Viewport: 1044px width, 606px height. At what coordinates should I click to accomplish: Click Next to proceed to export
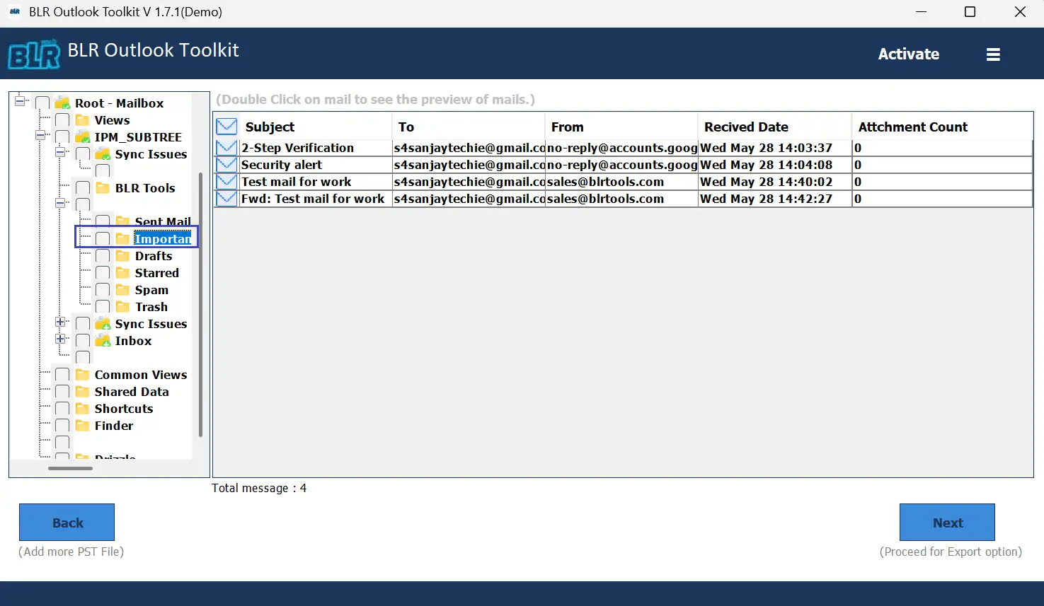click(946, 523)
